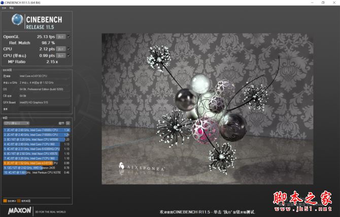340x217 pixels.
Task: Click the GFX Board field
Action: pos(45,102)
